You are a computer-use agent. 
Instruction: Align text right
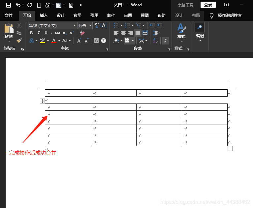[131, 33]
